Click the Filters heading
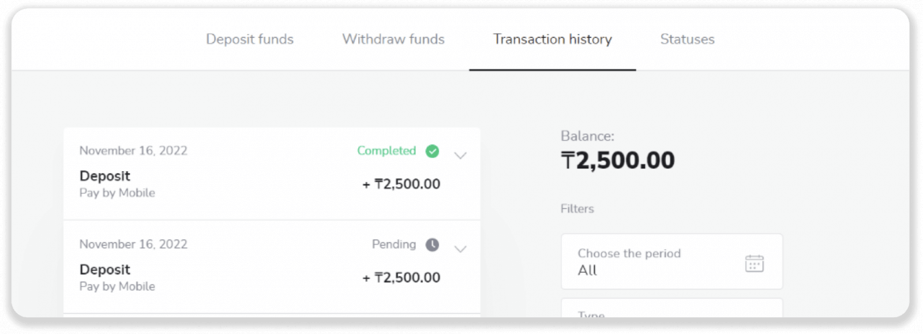923x334 pixels. tap(577, 209)
